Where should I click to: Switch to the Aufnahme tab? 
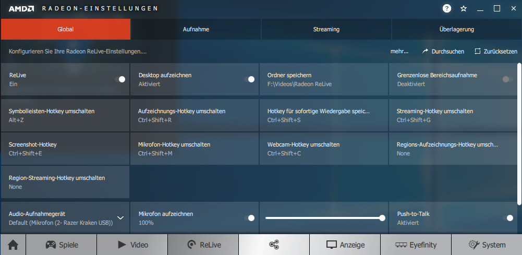click(x=196, y=29)
